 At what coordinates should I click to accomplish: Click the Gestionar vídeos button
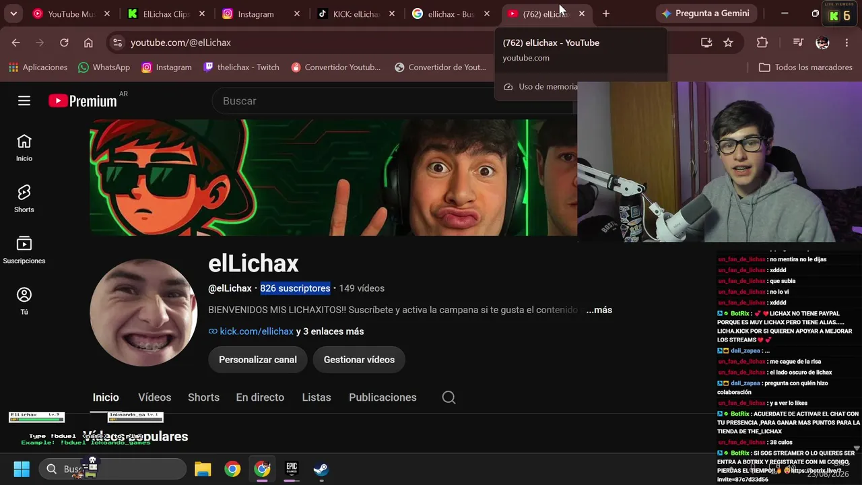click(x=359, y=360)
